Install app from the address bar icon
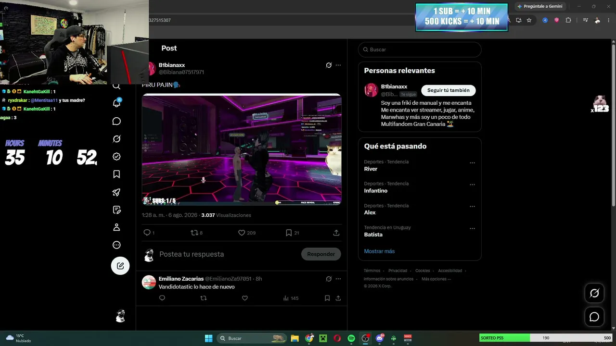The image size is (616, 346). [518, 20]
